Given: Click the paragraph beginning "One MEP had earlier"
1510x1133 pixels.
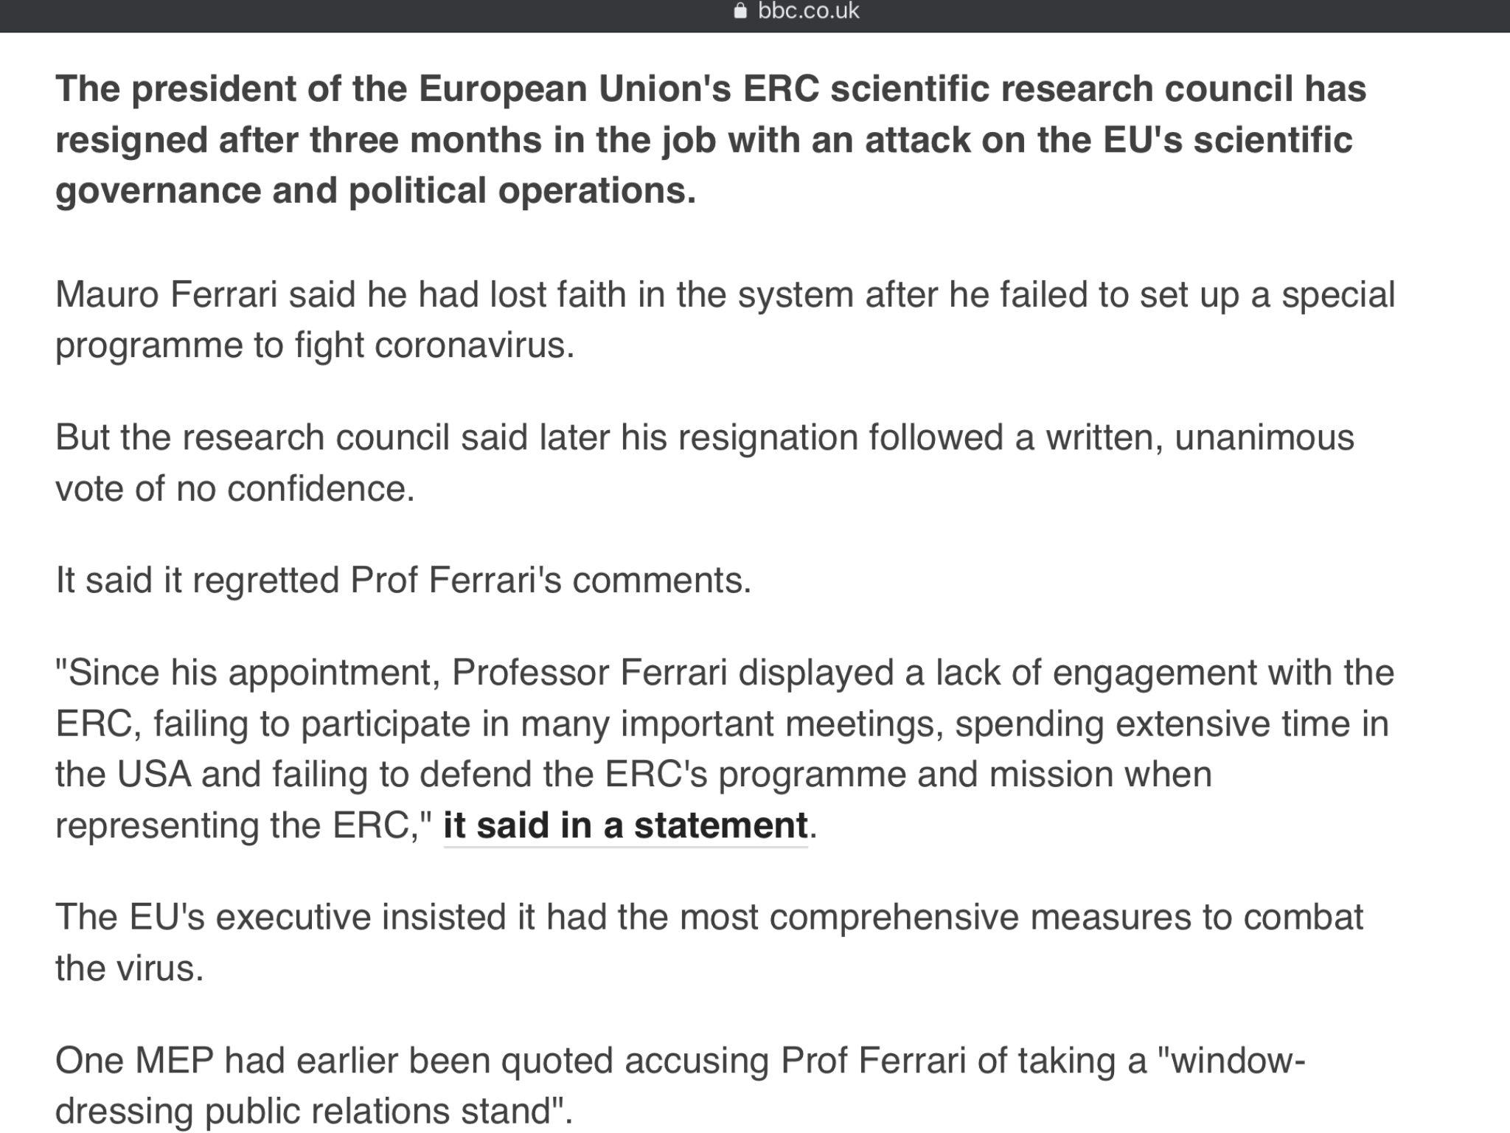Looking at the screenshot, I should click(681, 1085).
